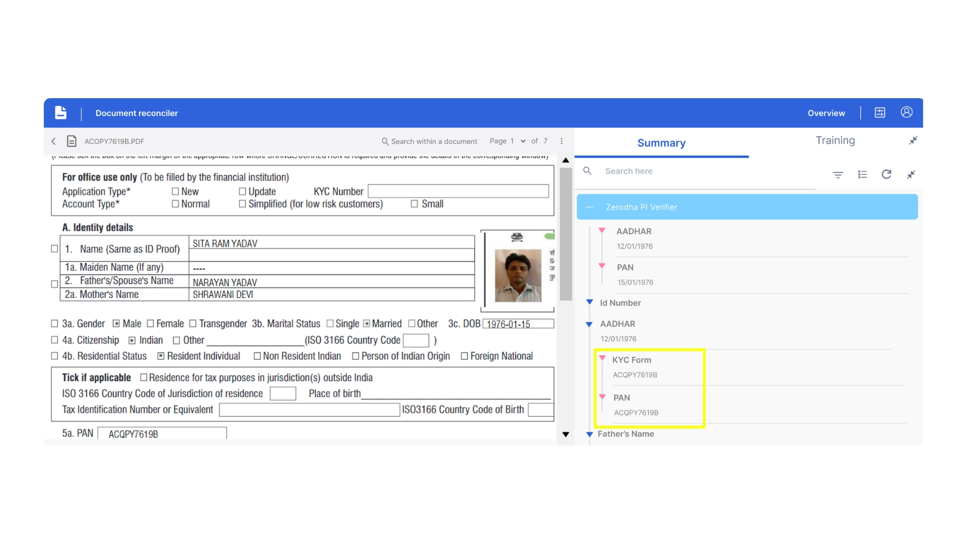Switch to the Summary tab
Viewport: 967px width, 544px height.
pos(661,143)
